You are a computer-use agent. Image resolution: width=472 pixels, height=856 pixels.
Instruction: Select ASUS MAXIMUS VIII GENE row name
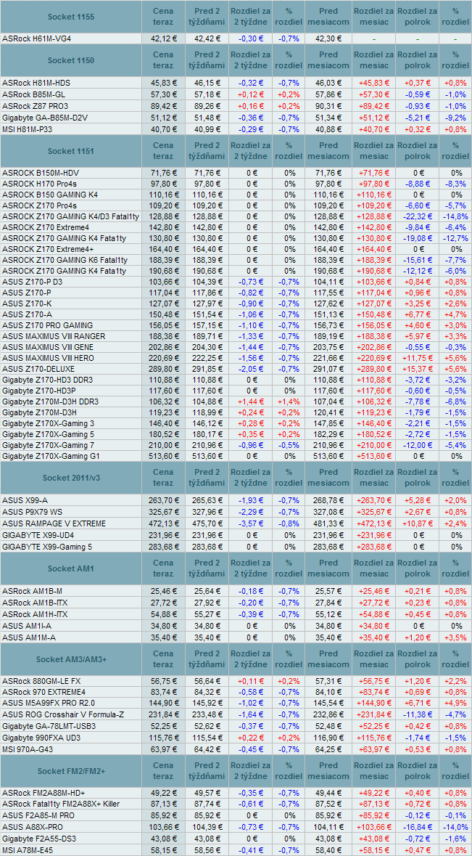(48, 346)
